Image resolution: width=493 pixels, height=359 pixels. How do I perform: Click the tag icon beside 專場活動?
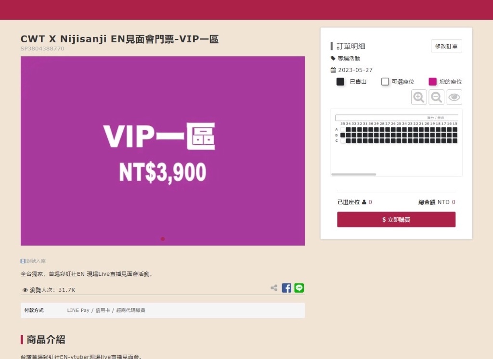(x=333, y=58)
